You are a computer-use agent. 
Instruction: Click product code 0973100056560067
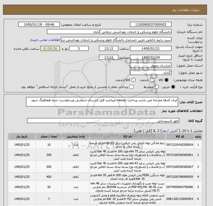click(x=180, y=167)
